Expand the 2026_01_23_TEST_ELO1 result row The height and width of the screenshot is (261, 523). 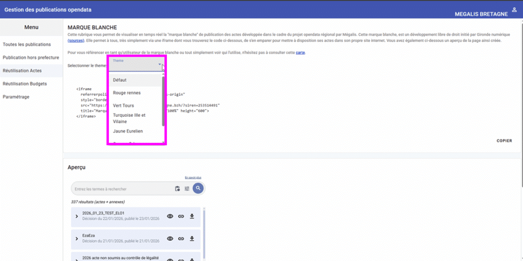tap(77, 216)
